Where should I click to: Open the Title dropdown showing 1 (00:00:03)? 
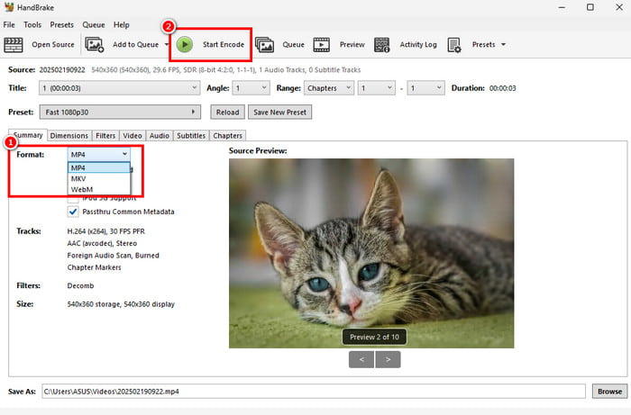coord(120,88)
